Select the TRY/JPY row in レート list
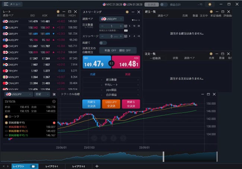Image resolution: width=242 pixels, height=169 pixels. 40,71
